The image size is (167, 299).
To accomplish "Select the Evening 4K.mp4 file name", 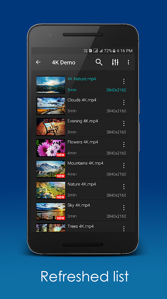I will (x=83, y=121).
